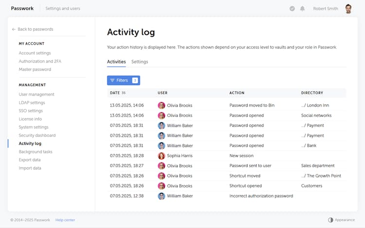Go to Security dashboard in sidebar

pos(37,135)
